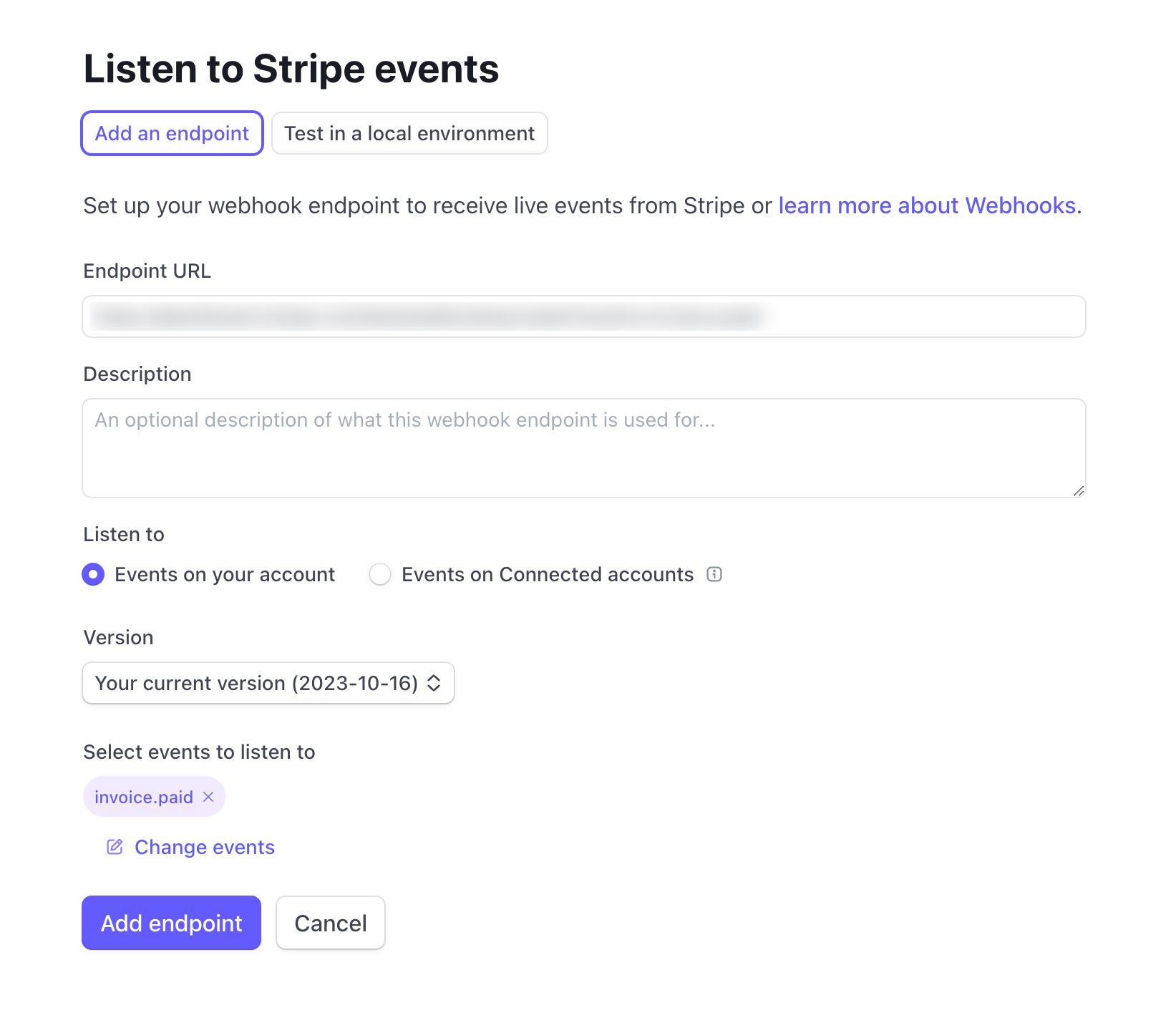
Task: Open the Your current version (2023-10-16) dropdown
Action: click(256, 683)
